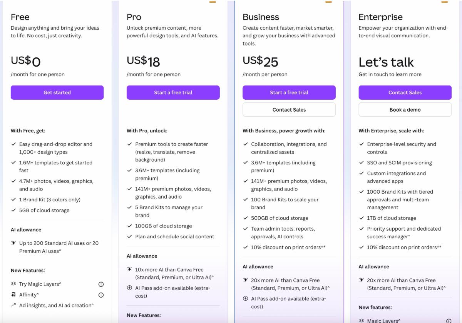This screenshot has width=462, height=323.
Task: Click purple Contact Sales in Enterprise plan
Action: [405, 92]
